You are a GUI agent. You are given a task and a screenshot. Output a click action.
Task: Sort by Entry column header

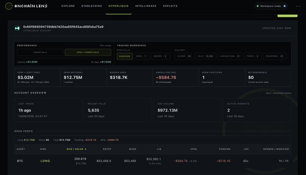[x=107, y=149]
